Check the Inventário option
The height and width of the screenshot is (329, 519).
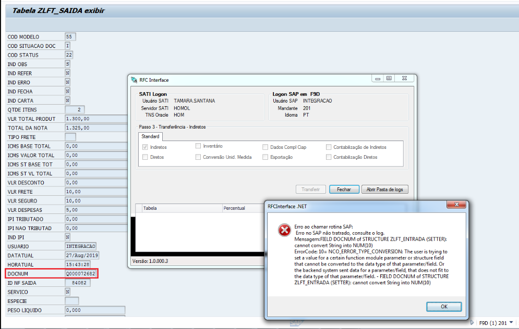tap(198, 146)
